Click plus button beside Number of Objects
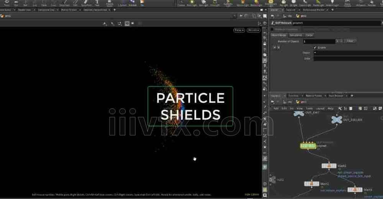The image size is (383, 199). [338, 41]
